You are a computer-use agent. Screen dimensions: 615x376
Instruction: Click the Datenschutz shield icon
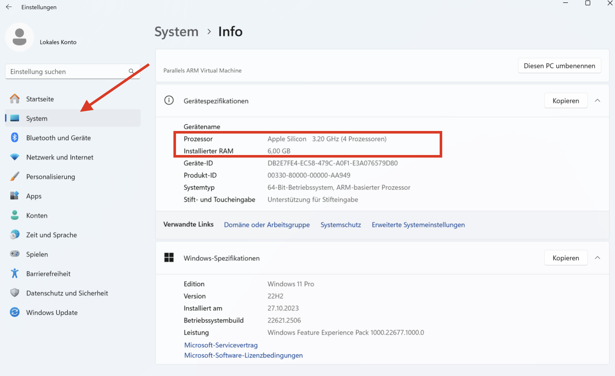point(15,293)
